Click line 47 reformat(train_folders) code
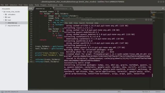This screenshot has width=165, height=93. point(48,59)
